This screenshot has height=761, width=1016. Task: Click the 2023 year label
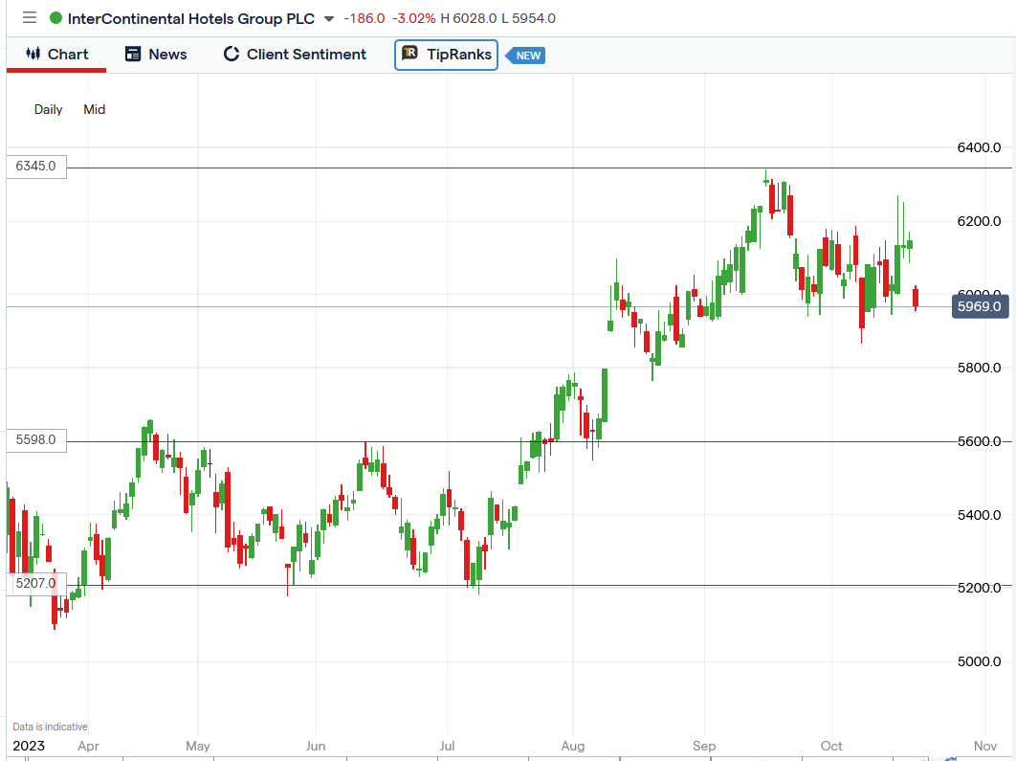[x=29, y=746]
